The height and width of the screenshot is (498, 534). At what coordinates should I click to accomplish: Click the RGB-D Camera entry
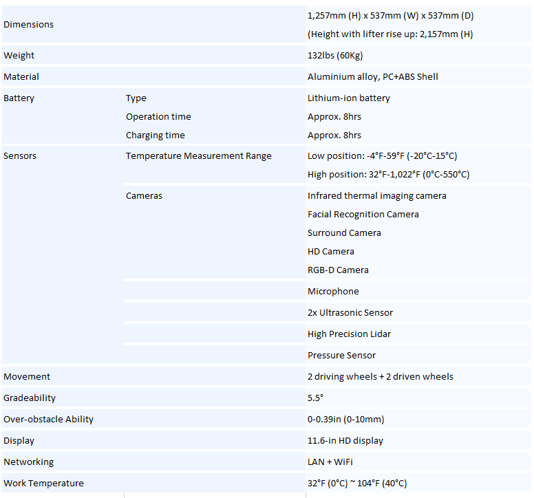pos(338,270)
